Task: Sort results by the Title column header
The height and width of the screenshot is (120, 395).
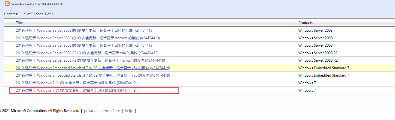Action: [x=19, y=23]
